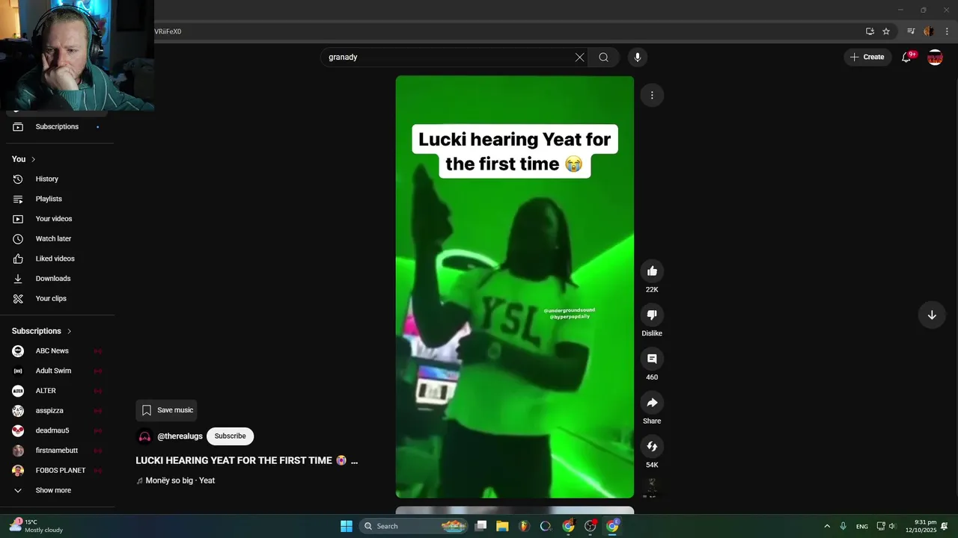Click install app icon in address bar
This screenshot has height=538, width=958.
click(870, 31)
